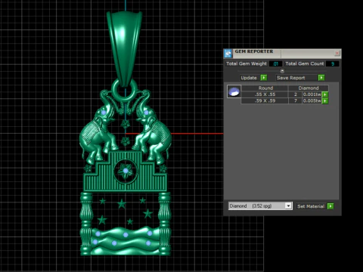Click the quantity cell showing 2
The image size is (363, 272).
click(295, 94)
